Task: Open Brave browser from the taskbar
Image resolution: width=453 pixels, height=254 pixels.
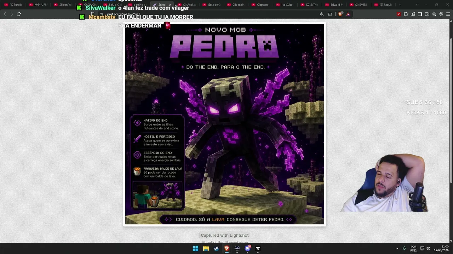Action: (226, 248)
